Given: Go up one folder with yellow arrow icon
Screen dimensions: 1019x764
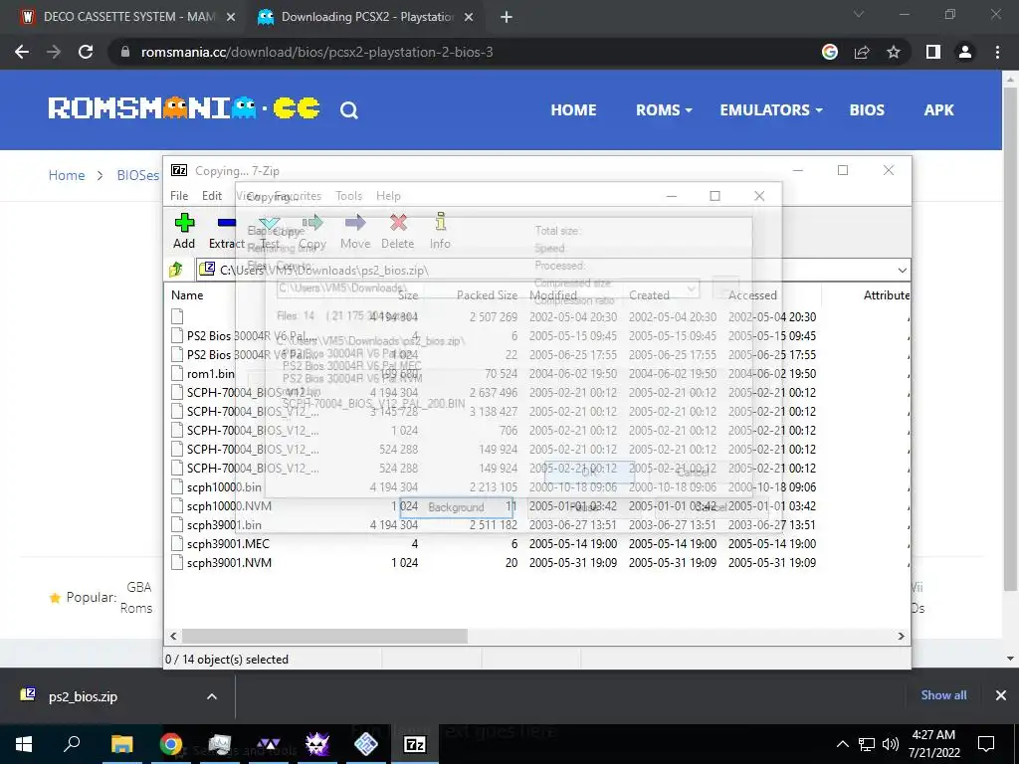Looking at the screenshot, I should click(176, 270).
